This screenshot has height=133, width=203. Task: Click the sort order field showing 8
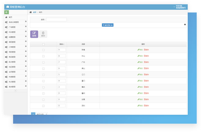point(62,56)
